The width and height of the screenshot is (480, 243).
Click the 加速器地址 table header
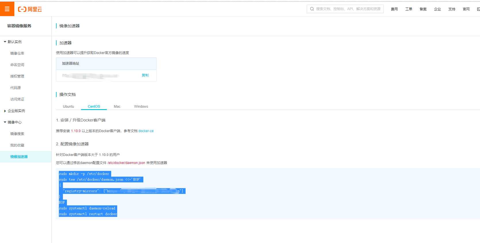(x=106, y=63)
